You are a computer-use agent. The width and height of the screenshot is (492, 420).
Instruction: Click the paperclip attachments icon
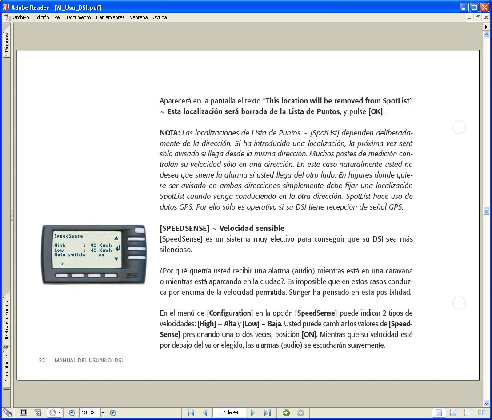pos(7,413)
